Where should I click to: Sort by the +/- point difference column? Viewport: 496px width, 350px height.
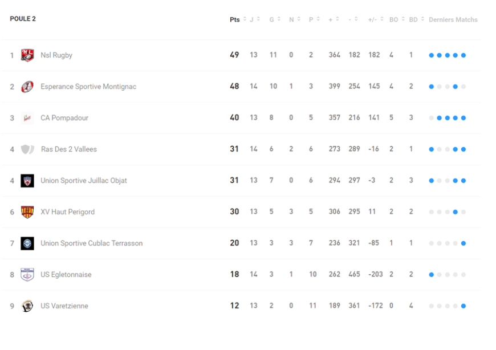click(376, 19)
